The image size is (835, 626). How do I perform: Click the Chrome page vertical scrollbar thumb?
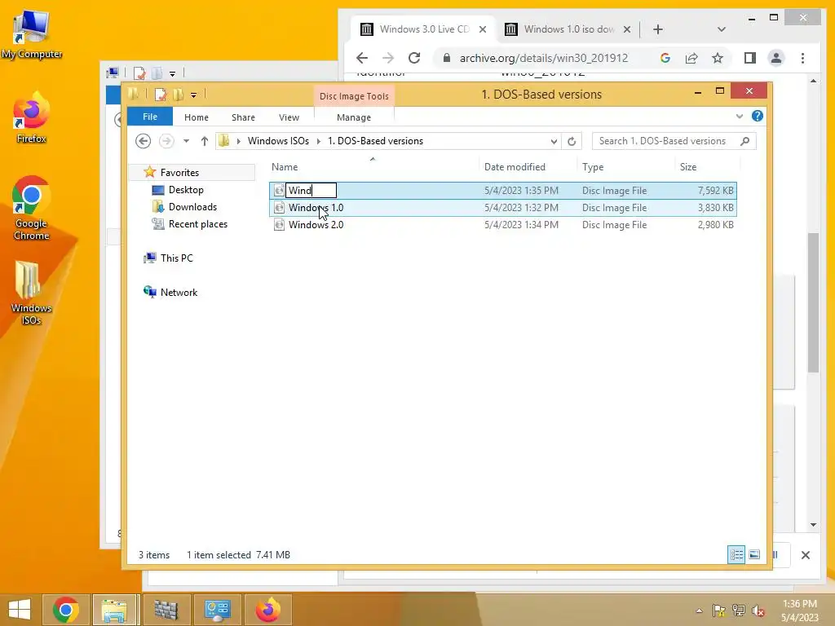click(813, 303)
